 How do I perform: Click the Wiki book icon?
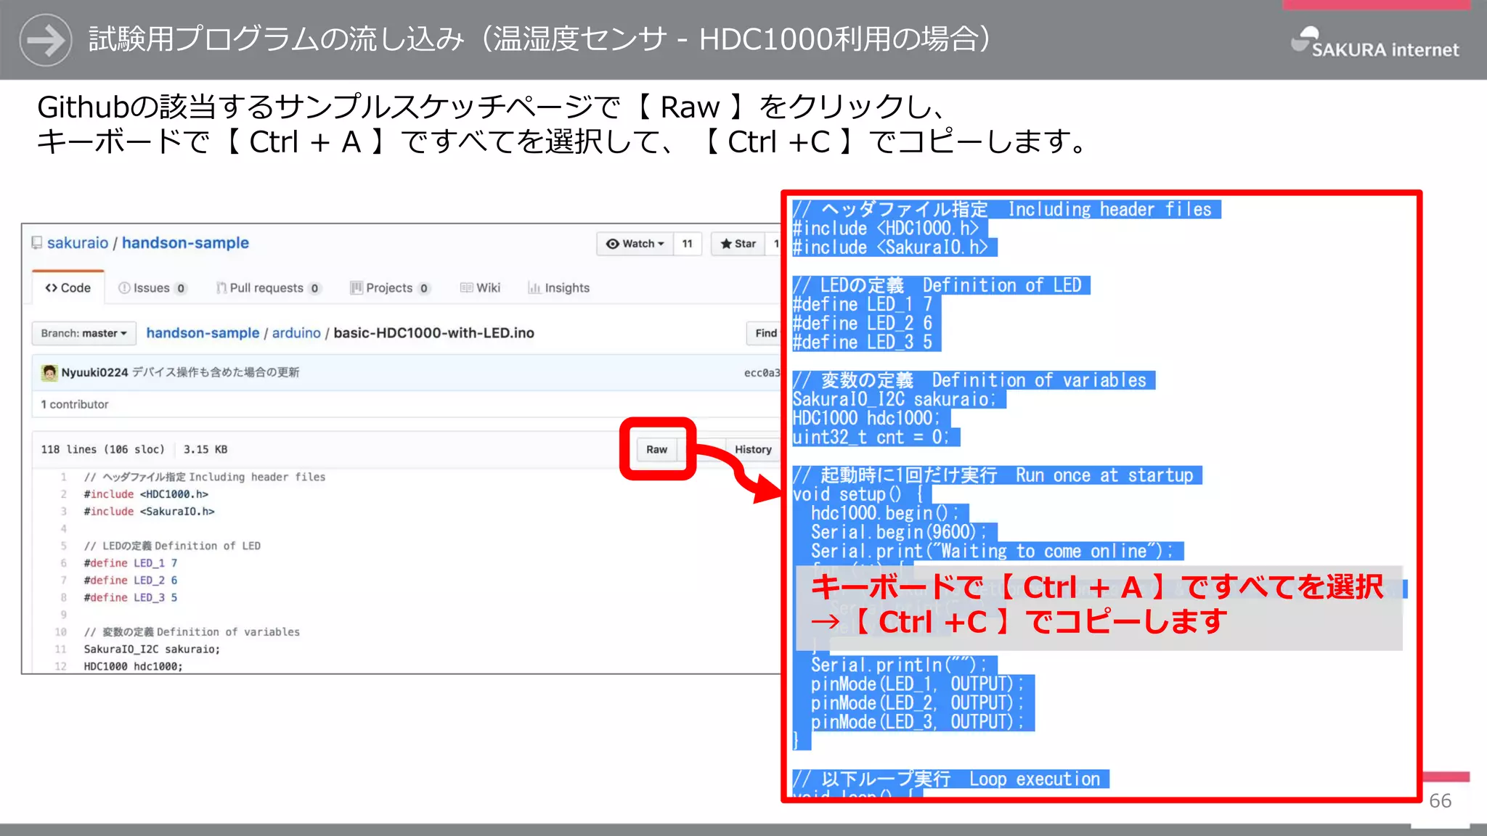[466, 288]
